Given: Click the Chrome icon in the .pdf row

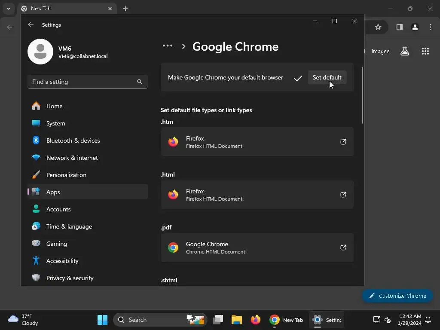Looking at the screenshot, I should pos(173,247).
